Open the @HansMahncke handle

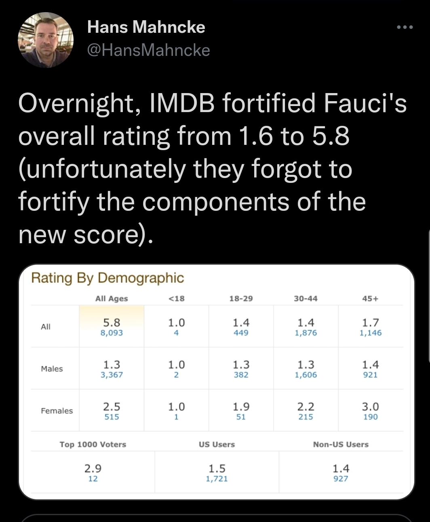[149, 50]
